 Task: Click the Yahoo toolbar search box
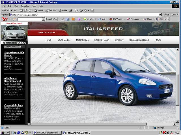click(30, 19)
